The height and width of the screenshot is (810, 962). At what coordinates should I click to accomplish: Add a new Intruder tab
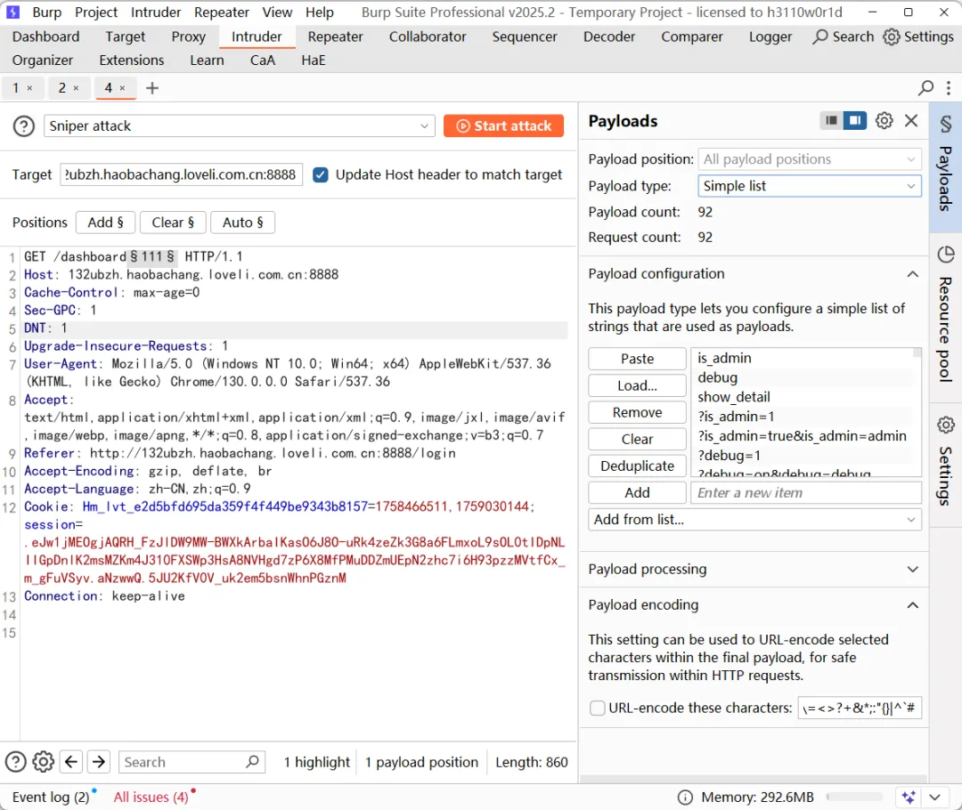point(152,88)
